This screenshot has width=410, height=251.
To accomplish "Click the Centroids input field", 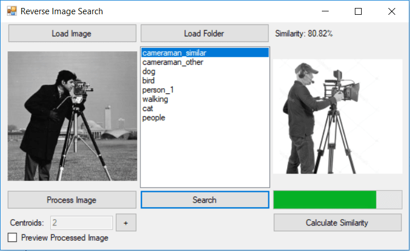I will point(81,223).
